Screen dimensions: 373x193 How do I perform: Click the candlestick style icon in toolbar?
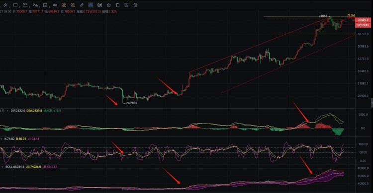pyautogui.click(x=99, y=5)
